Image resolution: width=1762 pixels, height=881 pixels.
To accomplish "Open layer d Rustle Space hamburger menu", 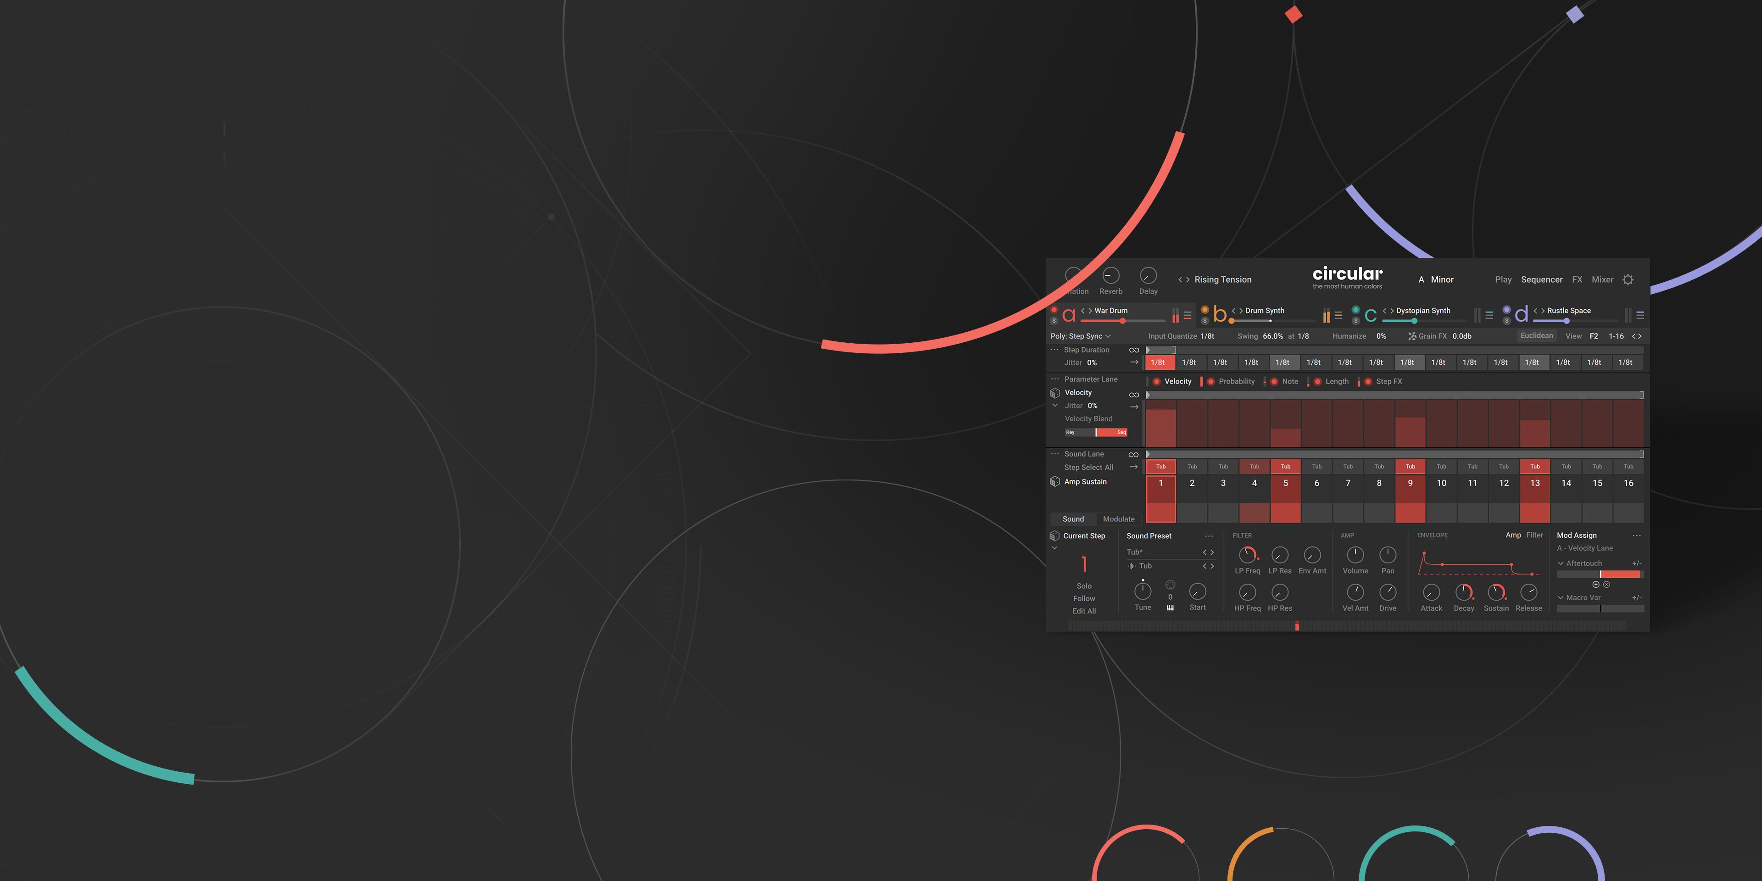I will tap(1640, 315).
